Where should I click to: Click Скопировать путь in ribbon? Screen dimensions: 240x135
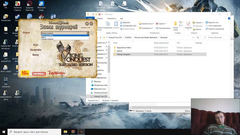click(128, 26)
